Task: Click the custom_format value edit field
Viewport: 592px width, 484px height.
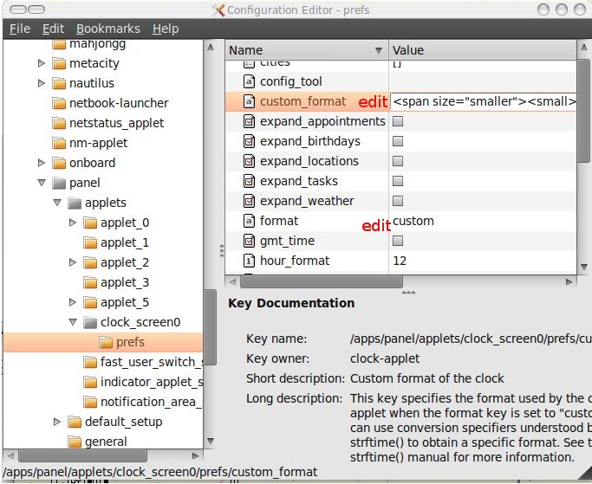Action: tap(484, 101)
